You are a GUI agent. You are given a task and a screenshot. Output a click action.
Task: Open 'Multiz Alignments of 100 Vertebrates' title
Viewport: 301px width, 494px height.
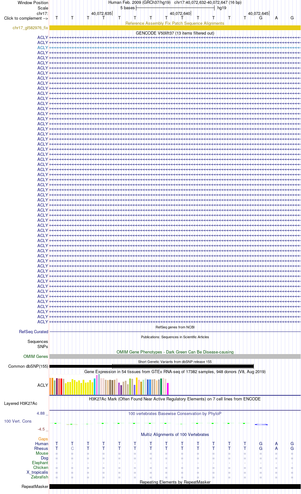click(x=175, y=434)
